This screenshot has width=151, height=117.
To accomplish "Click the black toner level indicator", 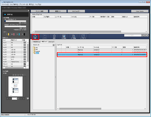I will coord(24,34).
